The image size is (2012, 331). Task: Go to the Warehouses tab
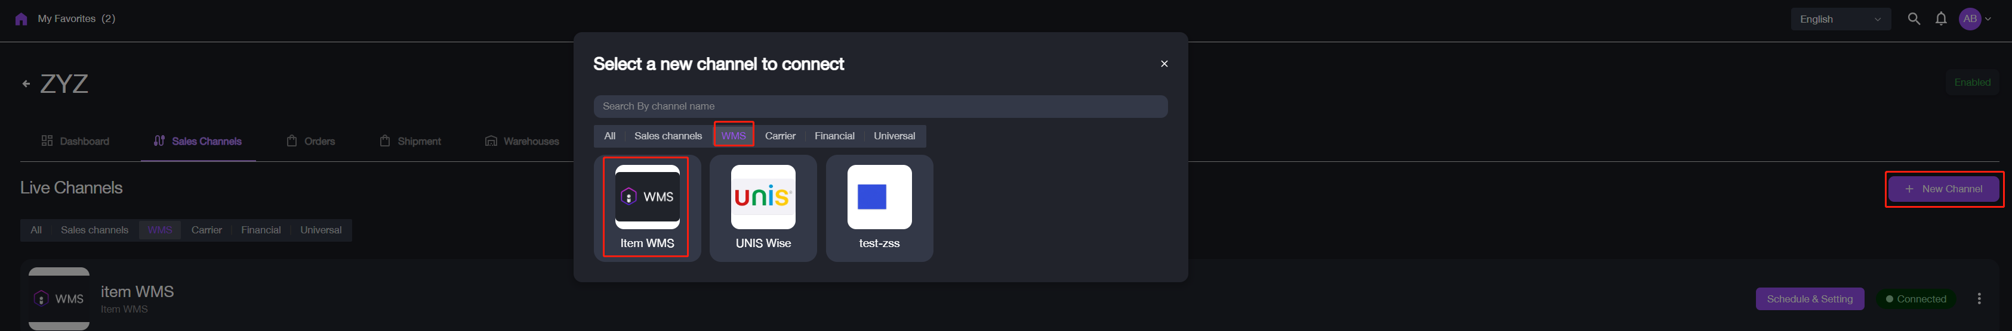pos(522,141)
